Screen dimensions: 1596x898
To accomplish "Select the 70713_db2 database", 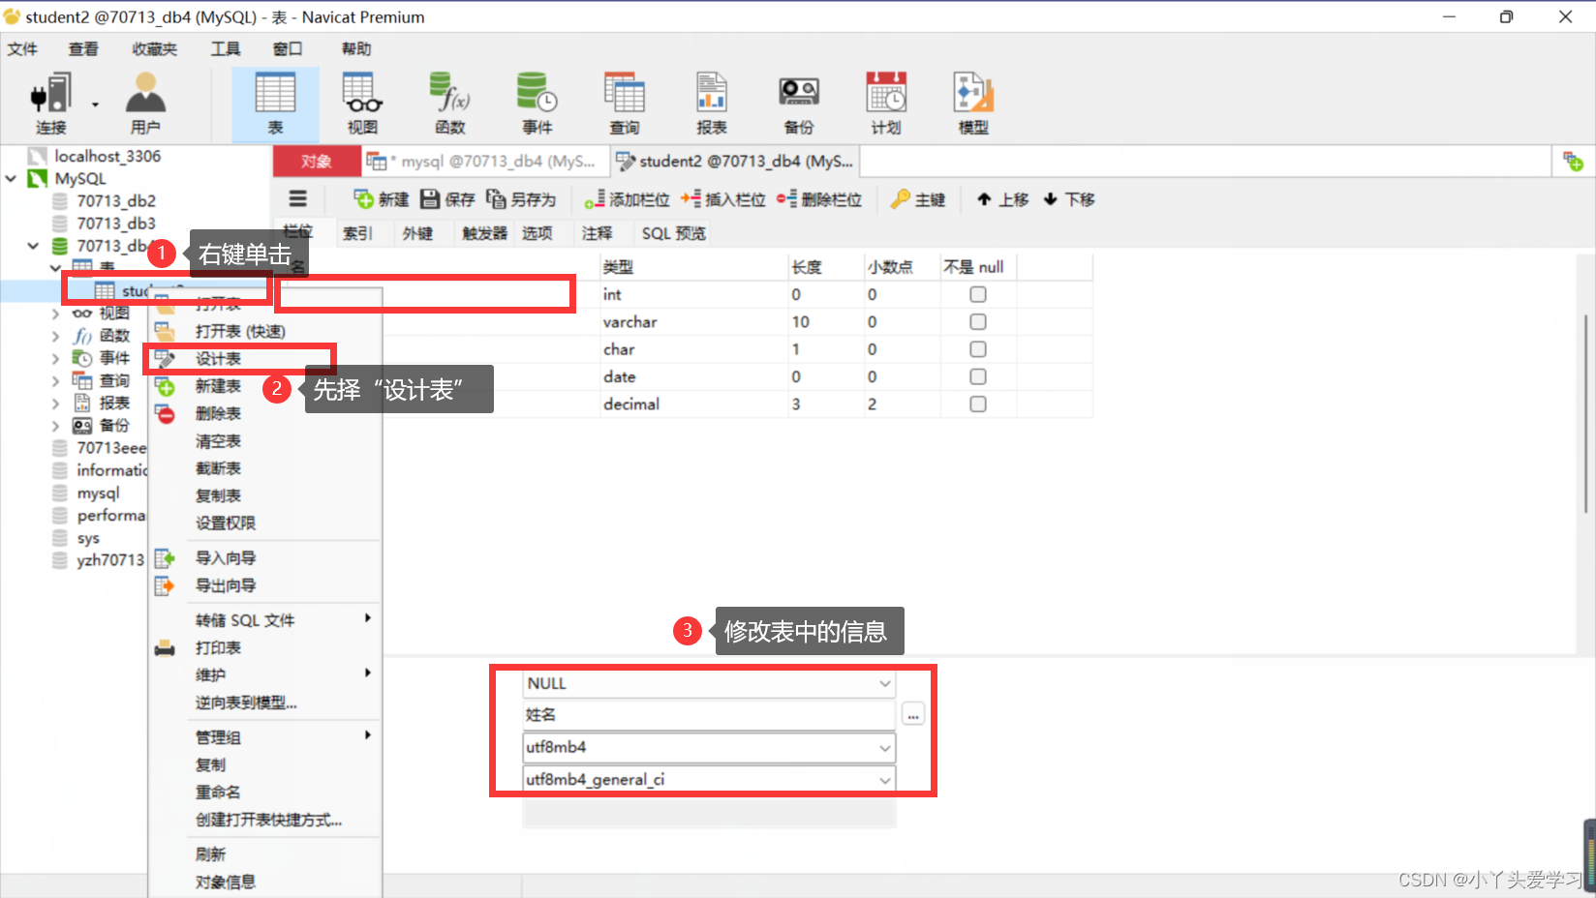I will [116, 201].
